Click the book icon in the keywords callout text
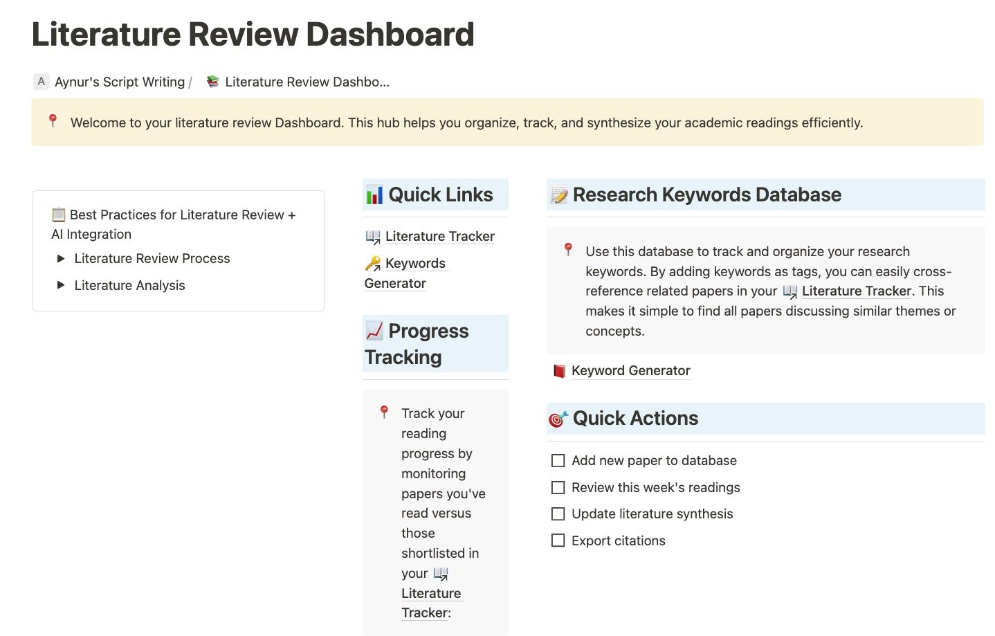Image resolution: width=995 pixels, height=636 pixels. click(790, 291)
